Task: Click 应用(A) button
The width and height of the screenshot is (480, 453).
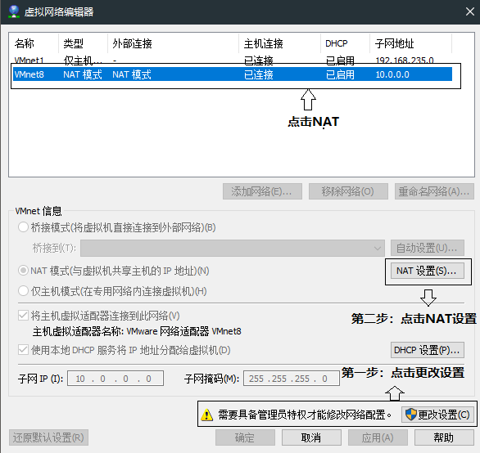Action: 378,437
